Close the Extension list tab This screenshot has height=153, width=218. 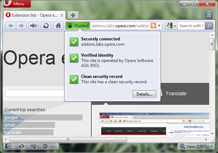point(62,15)
